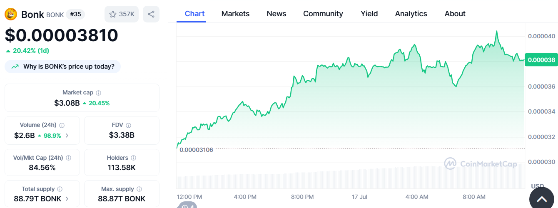This screenshot has width=558, height=208.
Task: Jump to top with the up-arrow button
Action: click(x=541, y=200)
